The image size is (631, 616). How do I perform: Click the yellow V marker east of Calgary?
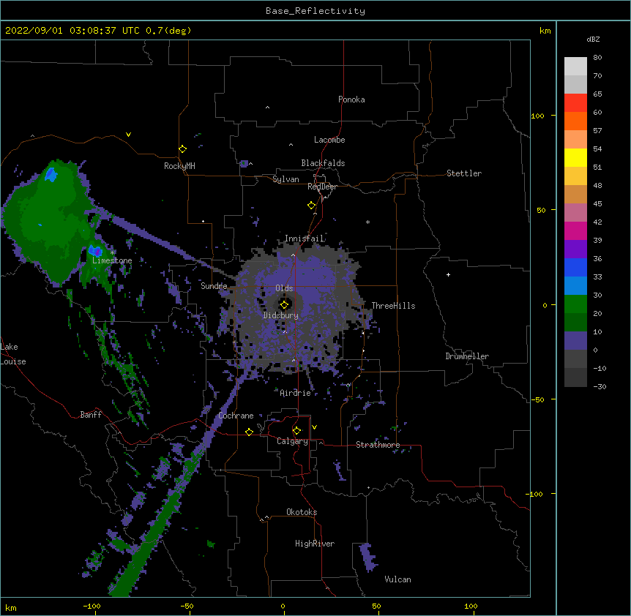pos(314,427)
